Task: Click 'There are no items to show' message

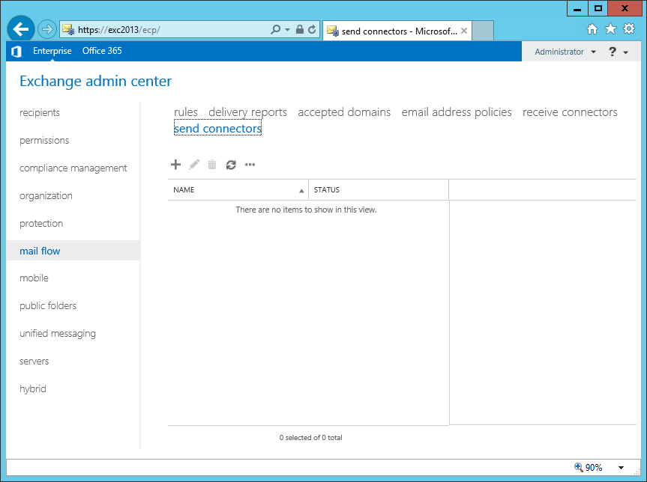Action: coord(306,210)
